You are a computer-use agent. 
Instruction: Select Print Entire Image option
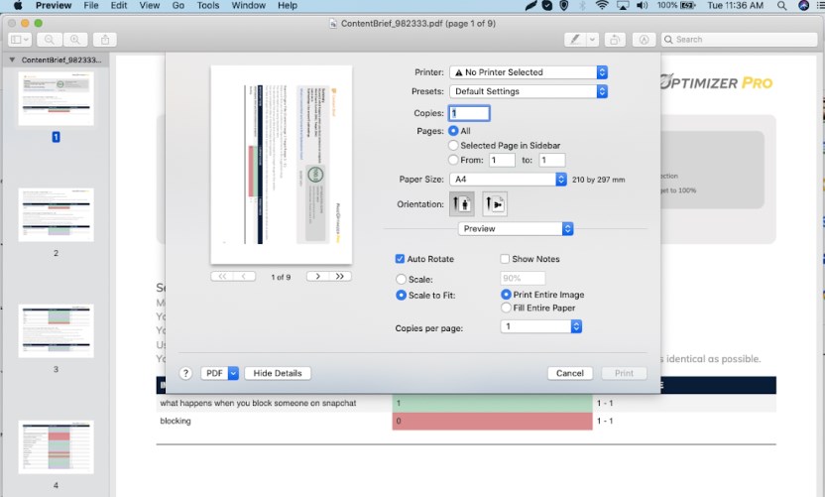tap(506, 295)
